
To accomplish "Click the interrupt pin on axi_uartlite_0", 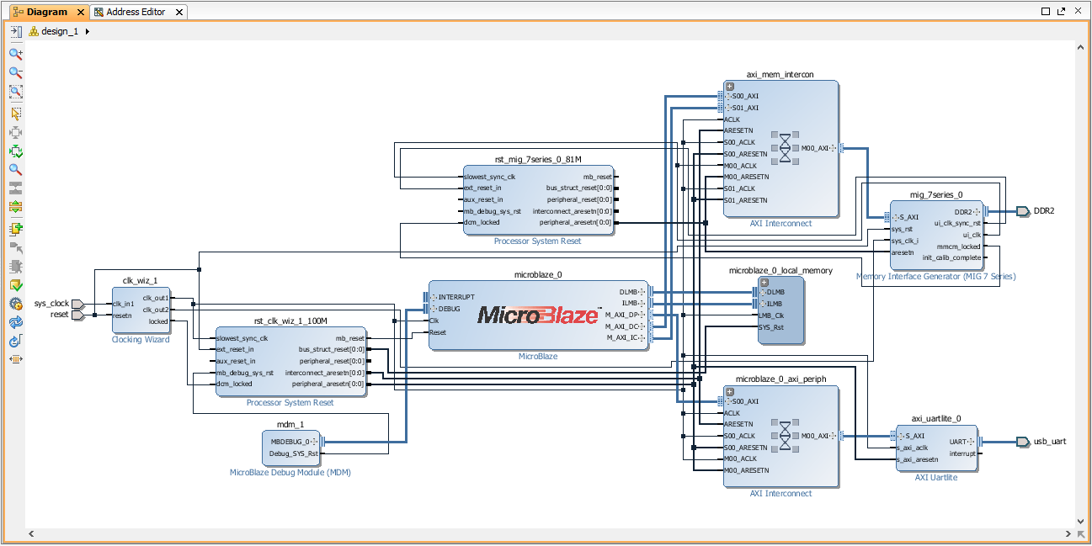I will (961, 453).
